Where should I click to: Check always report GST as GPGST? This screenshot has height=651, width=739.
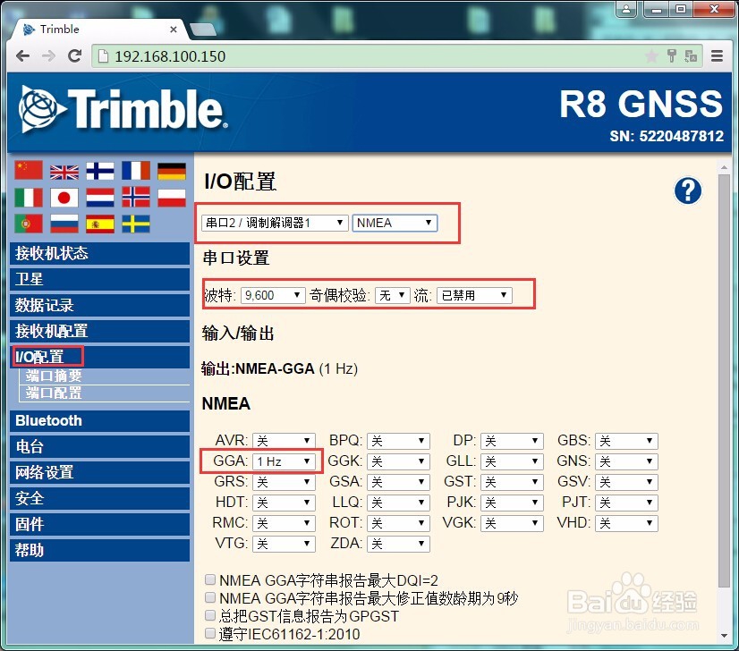(x=210, y=615)
